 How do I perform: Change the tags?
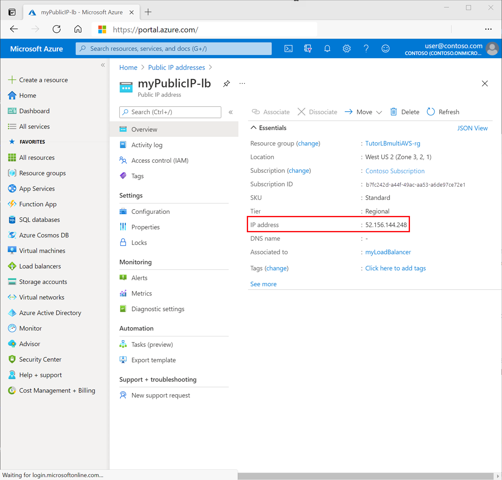277,268
